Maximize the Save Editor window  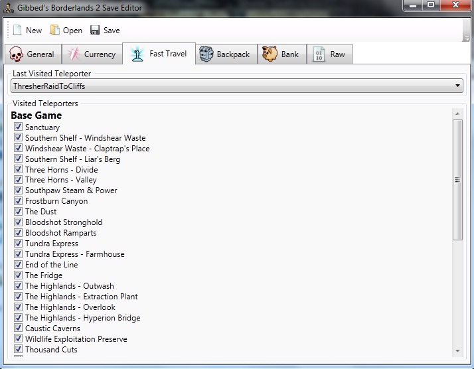[431, 5]
